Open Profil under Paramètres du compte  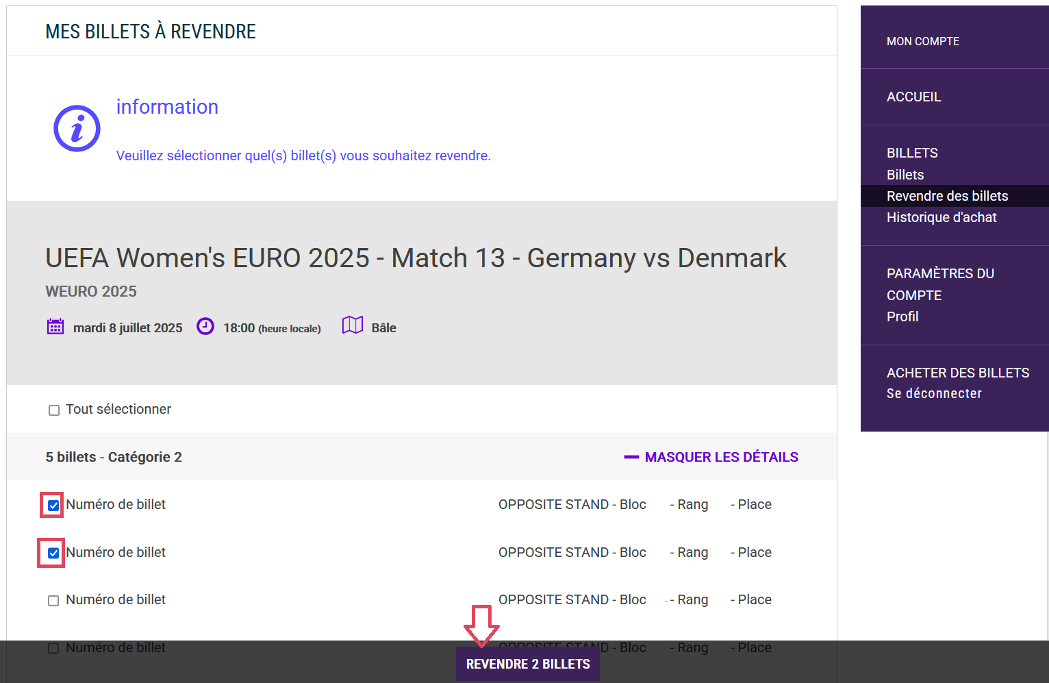point(902,316)
